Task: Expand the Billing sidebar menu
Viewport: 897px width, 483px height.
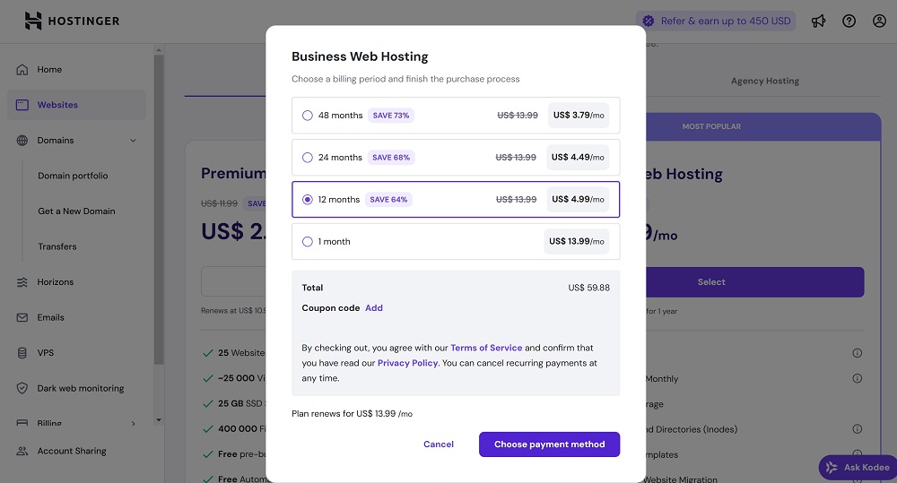Action: coord(134,423)
